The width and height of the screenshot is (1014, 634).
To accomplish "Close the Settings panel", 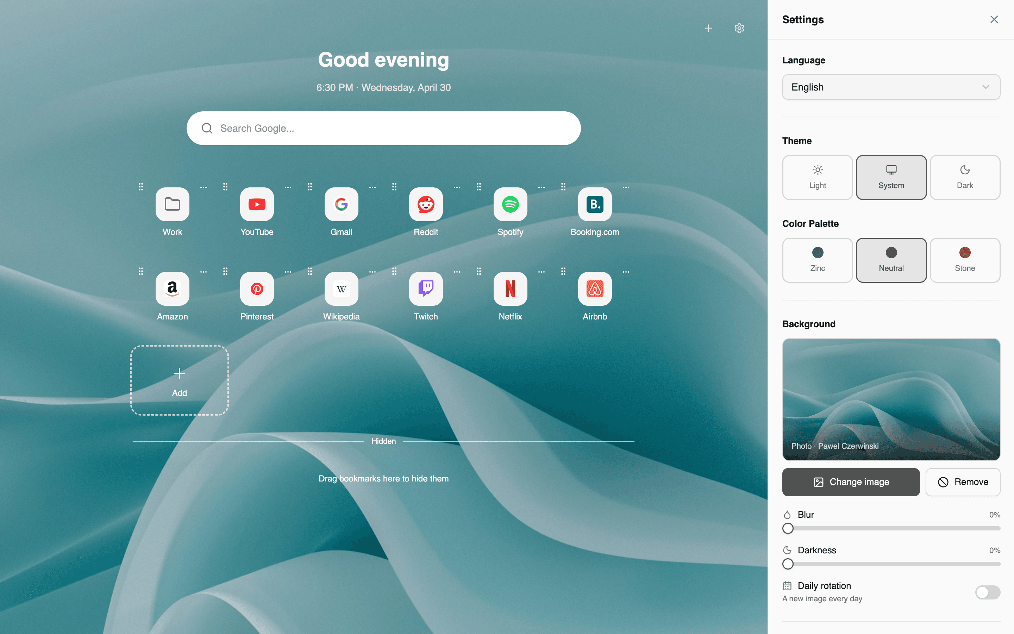I will coord(994,19).
